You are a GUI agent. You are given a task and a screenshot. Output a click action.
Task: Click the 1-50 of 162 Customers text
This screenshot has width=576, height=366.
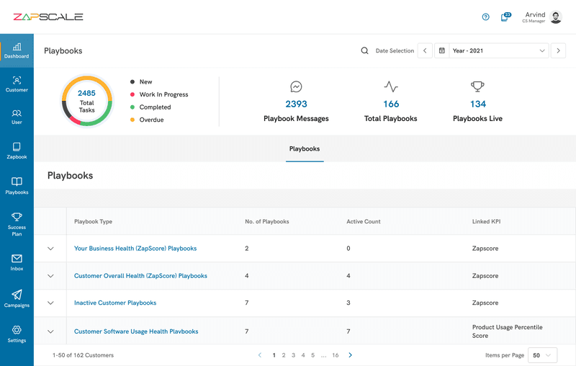[x=83, y=355]
